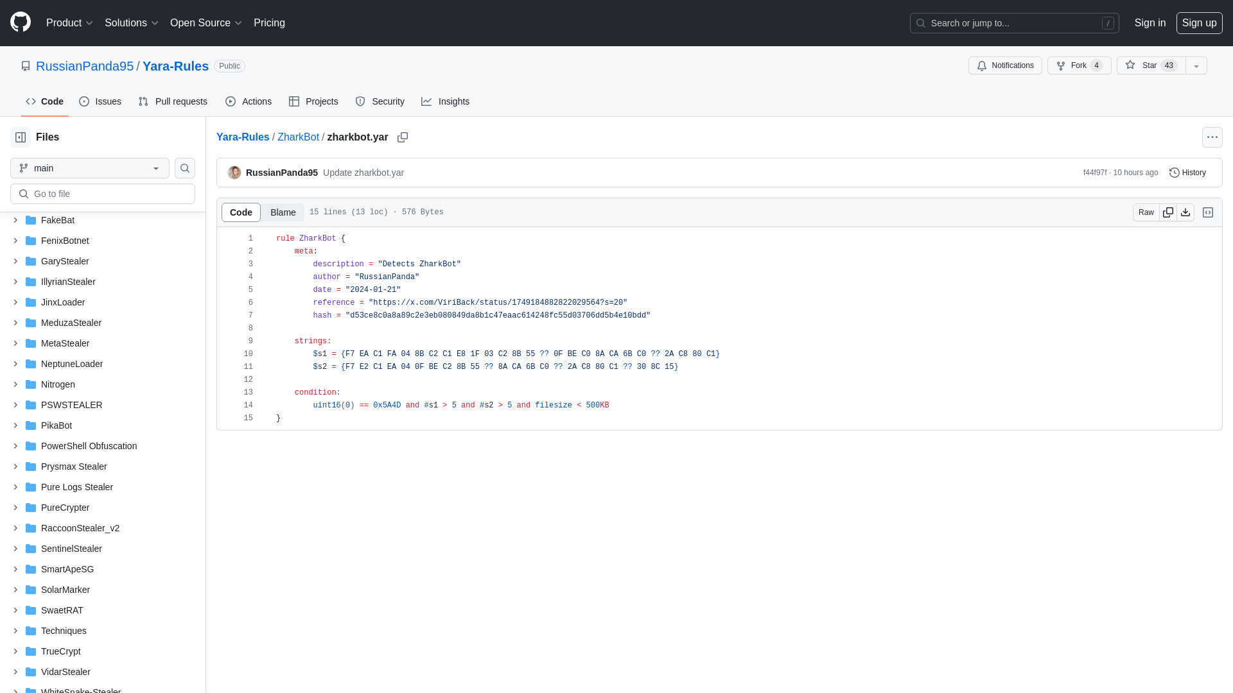
Task: Open the MeduzaStealer folder
Action: tap(71, 323)
